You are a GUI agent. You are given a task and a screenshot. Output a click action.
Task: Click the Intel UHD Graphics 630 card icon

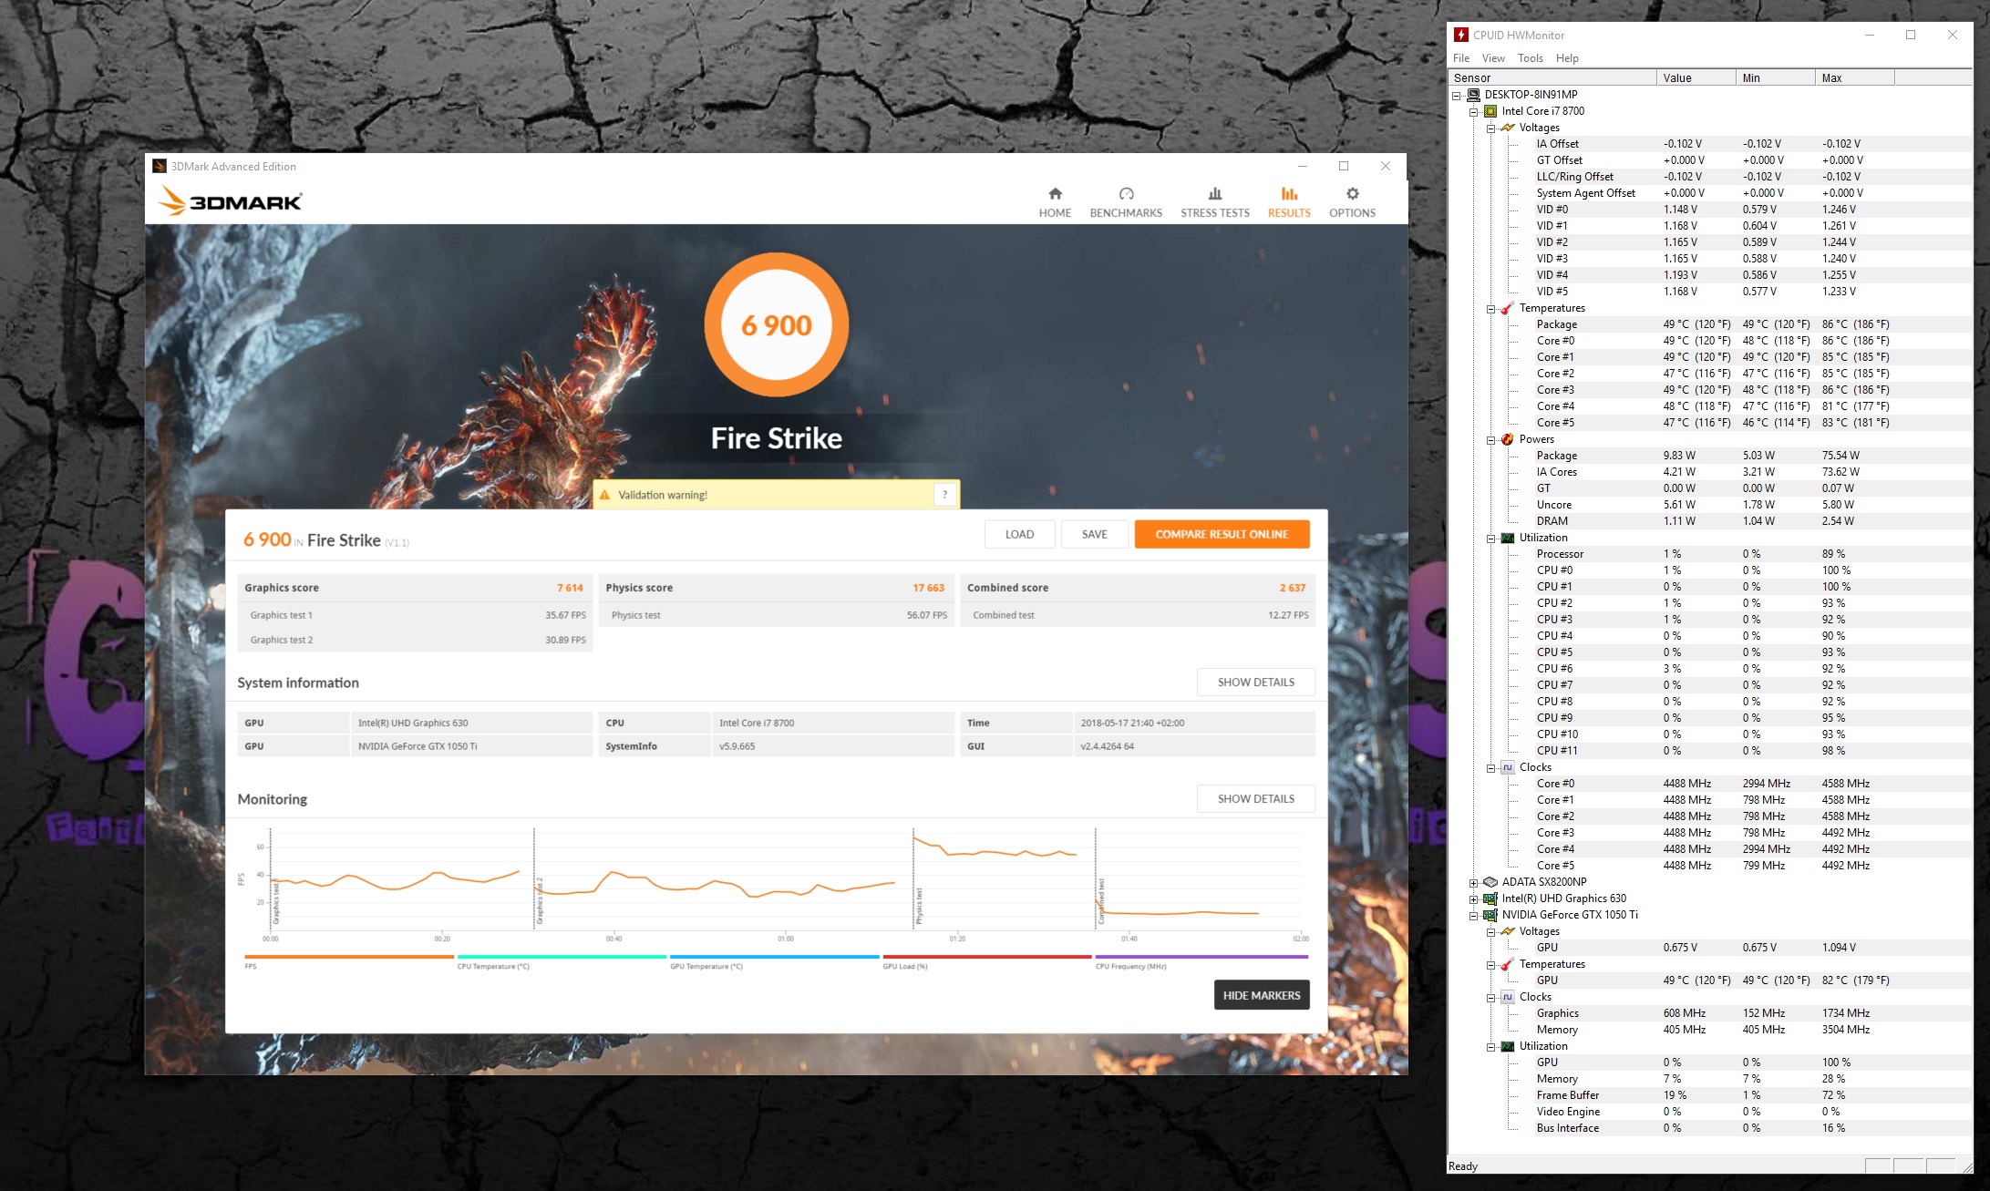coord(1490,898)
